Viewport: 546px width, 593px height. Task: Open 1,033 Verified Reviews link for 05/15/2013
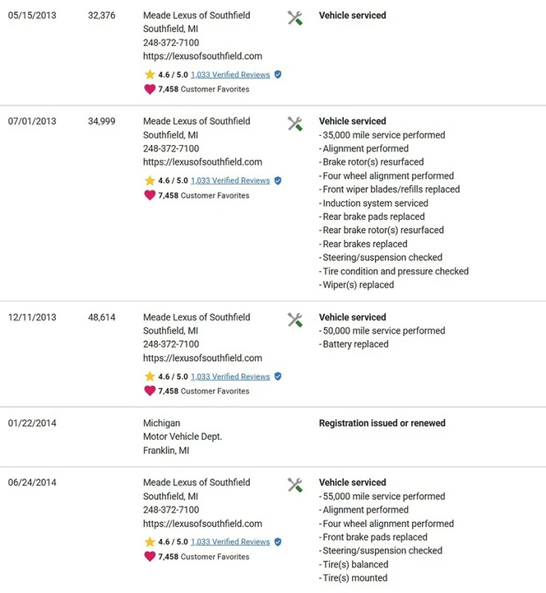tap(230, 75)
